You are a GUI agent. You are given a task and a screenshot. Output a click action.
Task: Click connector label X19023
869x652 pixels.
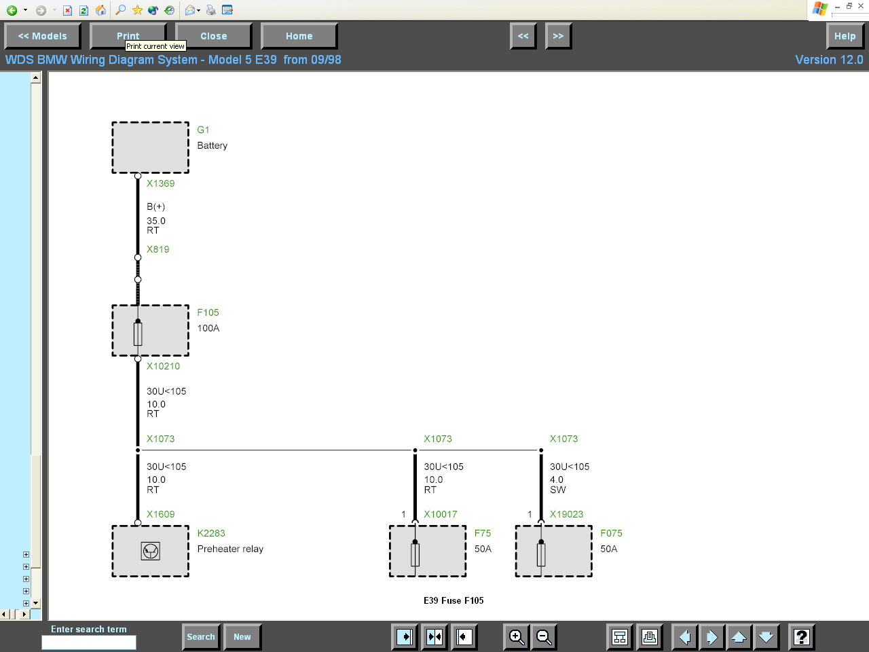click(x=567, y=514)
